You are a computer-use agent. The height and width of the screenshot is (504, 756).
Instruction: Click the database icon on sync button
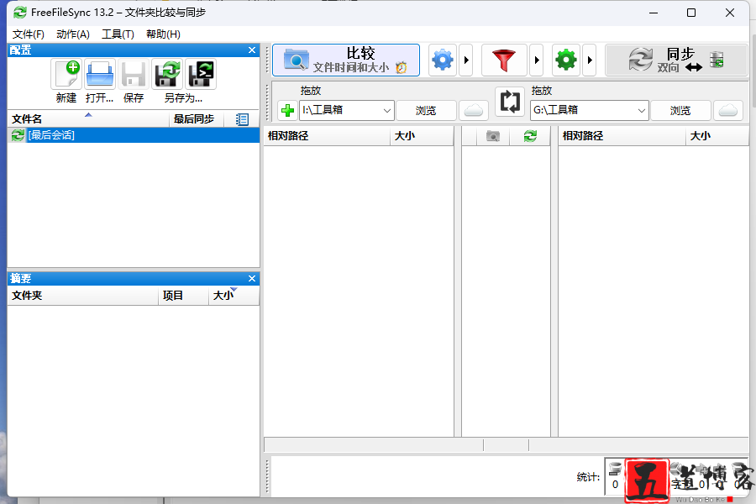pos(717,60)
